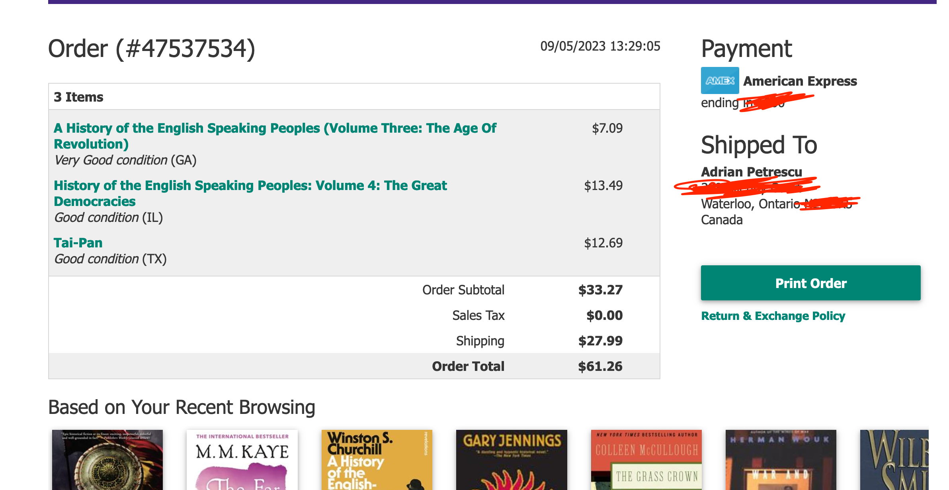Open Return & Exchange Policy link
Viewport: 949px width, 490px height.
coord(773,316)
